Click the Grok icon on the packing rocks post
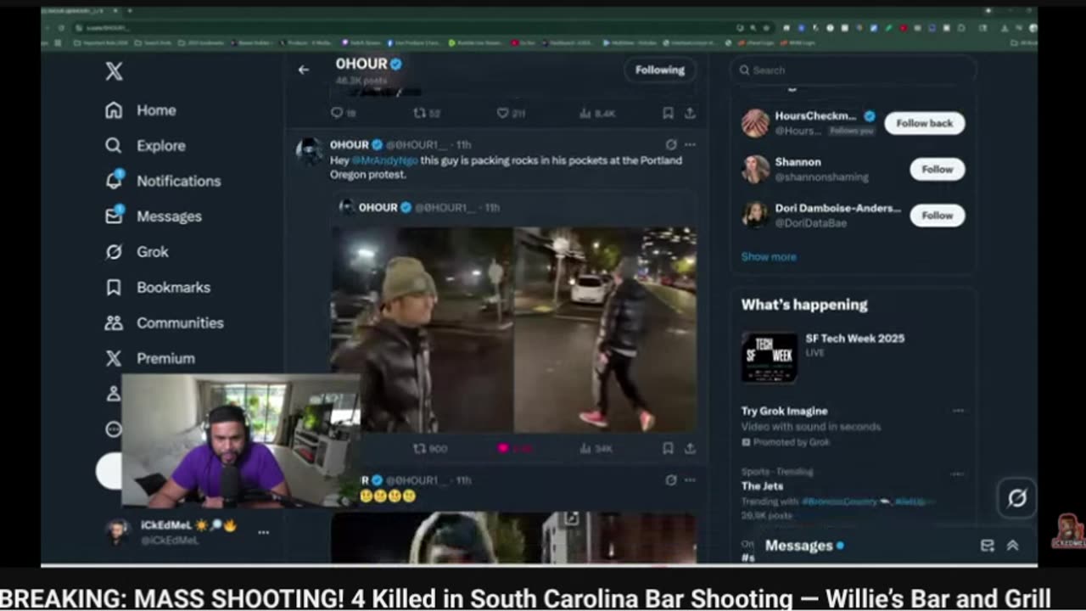Screen dimensions: 1086x611 pos(671,145)
